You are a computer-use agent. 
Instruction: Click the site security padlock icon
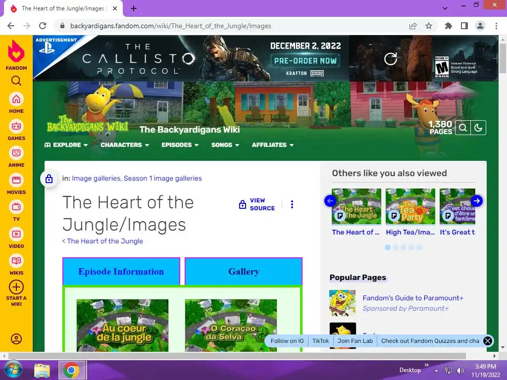coord(63,26)
